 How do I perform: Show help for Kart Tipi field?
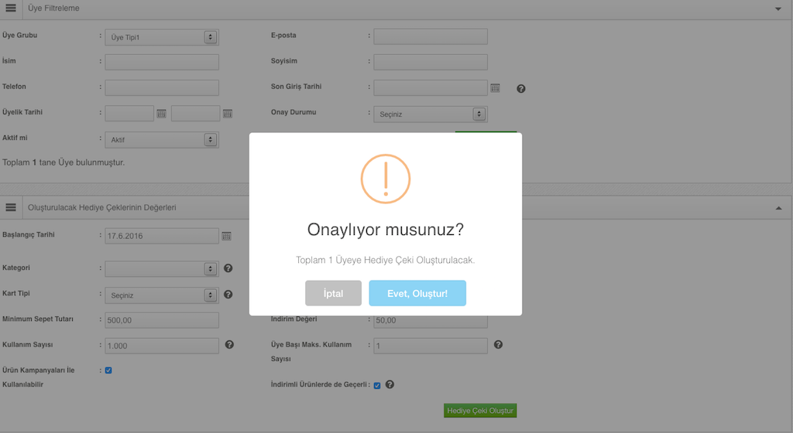(x=228, y=295)
